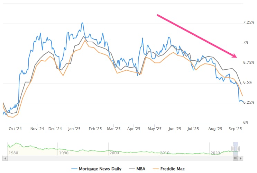Click the 2010 label in navigator
Screen dimensions: 257x173
pos(165,153)
